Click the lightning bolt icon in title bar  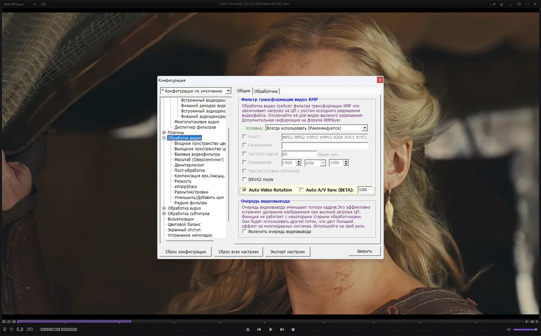coord(35,4)
